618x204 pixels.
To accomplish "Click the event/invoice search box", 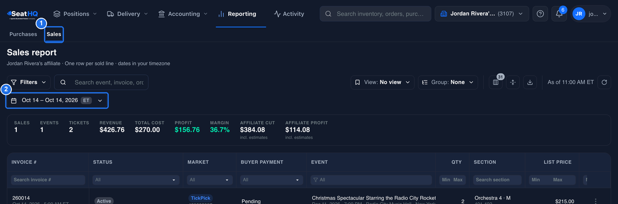I will [101, 82].
